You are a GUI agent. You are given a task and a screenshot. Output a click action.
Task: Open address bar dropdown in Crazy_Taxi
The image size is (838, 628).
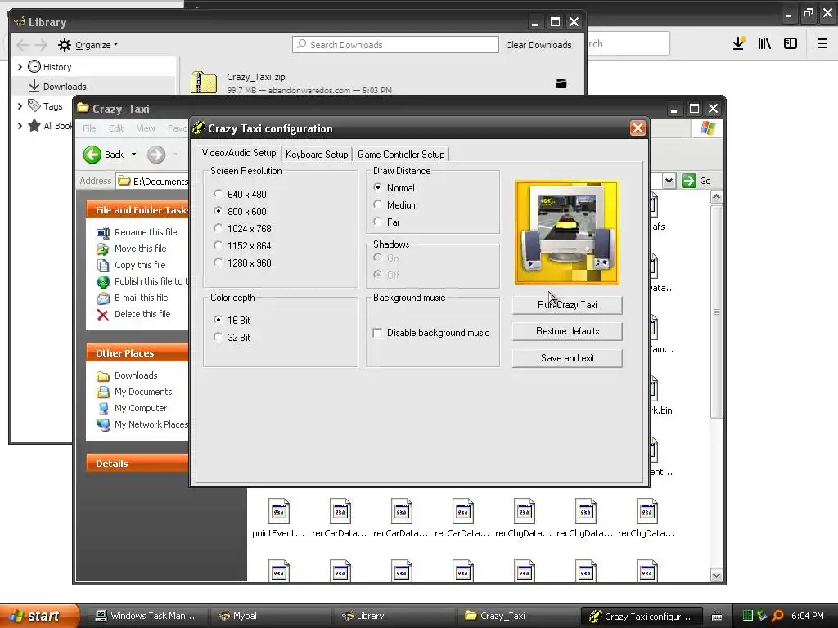pos(669,181)
